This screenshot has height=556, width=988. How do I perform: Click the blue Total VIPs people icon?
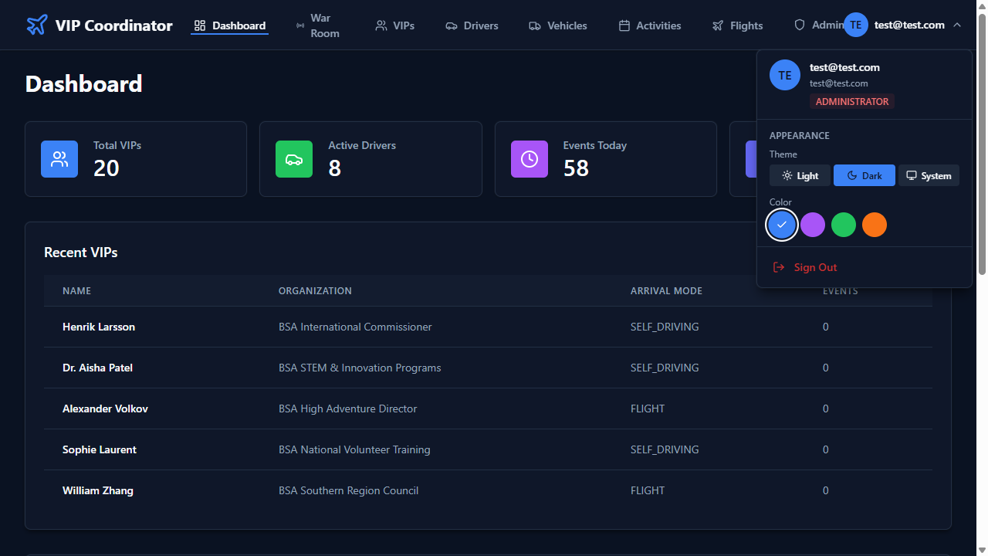[x=59, y=159]
